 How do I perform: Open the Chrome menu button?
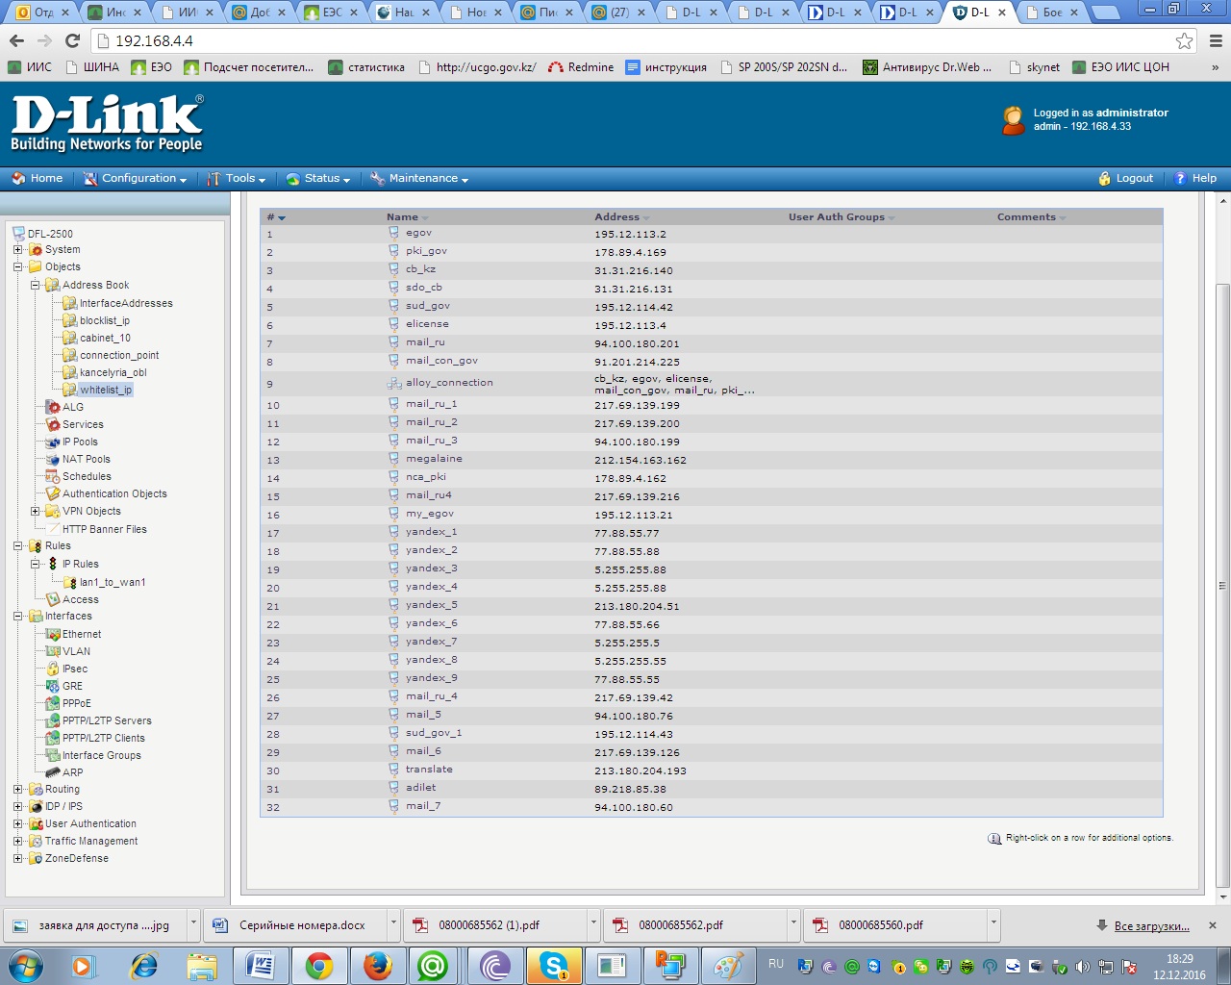pos(1216,40)
